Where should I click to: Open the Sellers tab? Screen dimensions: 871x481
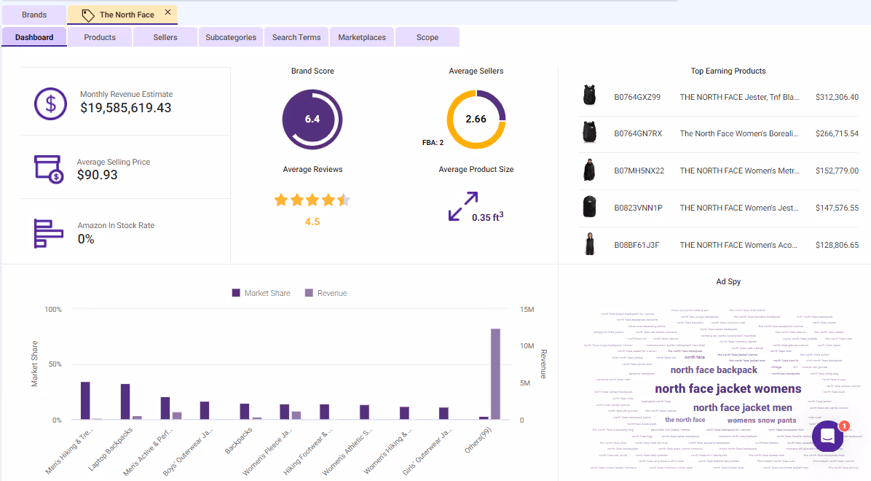click(x=165, y=37)
